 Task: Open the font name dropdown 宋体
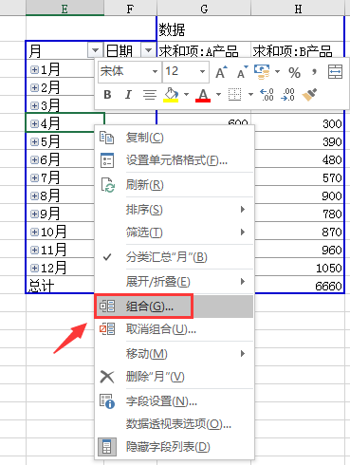click(155, 72)
